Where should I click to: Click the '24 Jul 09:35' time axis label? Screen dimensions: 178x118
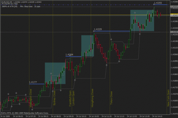coord(69,116)
